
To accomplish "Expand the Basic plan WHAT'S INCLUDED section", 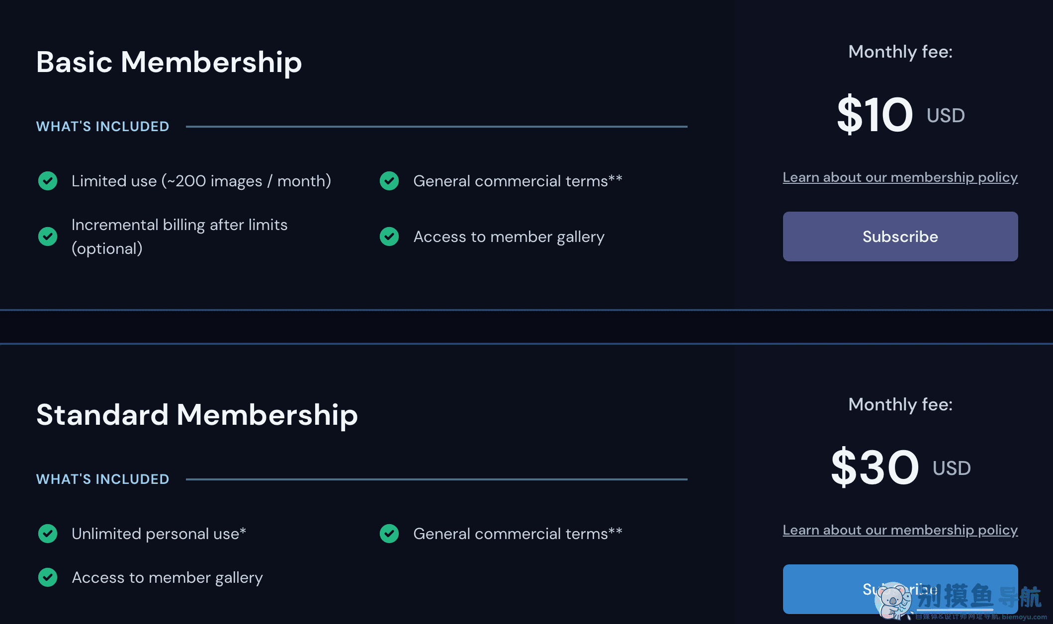I will pyautogui.click(x=103, y=126).
